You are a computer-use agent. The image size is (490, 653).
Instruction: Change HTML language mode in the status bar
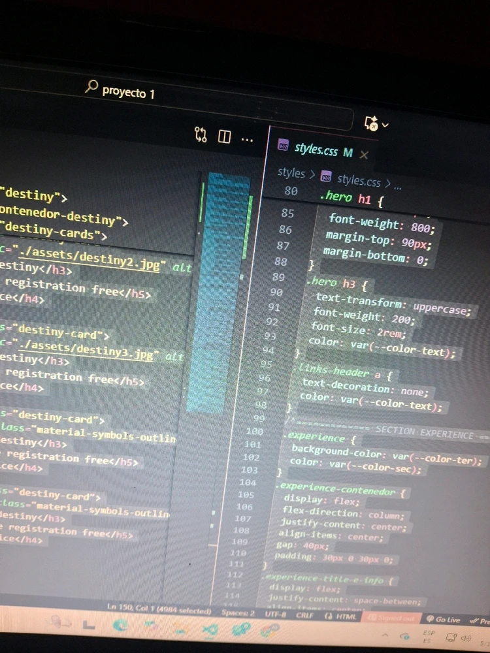click(x=341, y=616)
